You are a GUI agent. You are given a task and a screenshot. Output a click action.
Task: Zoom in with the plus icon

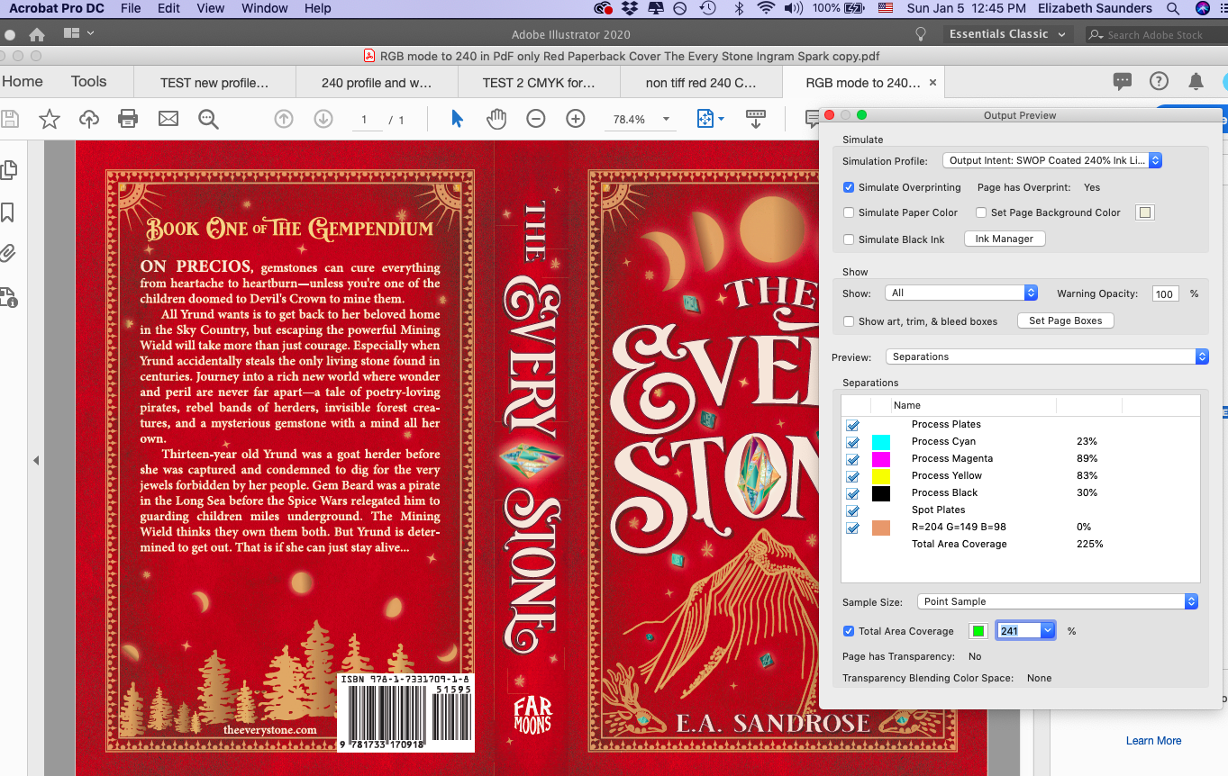[x=575, y=118]
